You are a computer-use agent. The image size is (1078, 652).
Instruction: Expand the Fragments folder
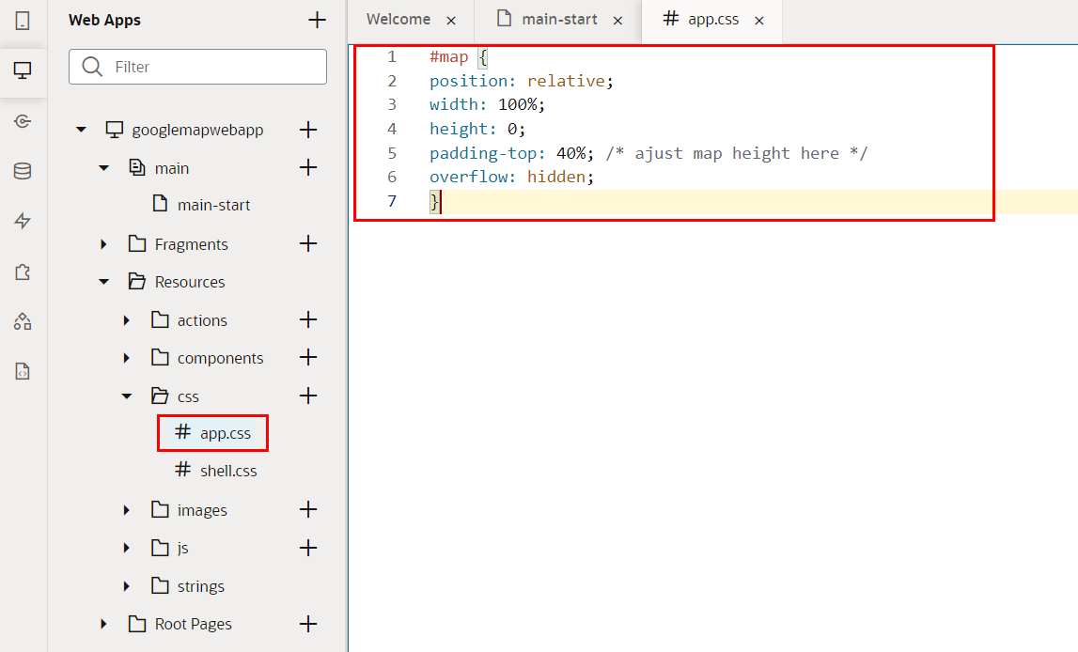(104, 244)
